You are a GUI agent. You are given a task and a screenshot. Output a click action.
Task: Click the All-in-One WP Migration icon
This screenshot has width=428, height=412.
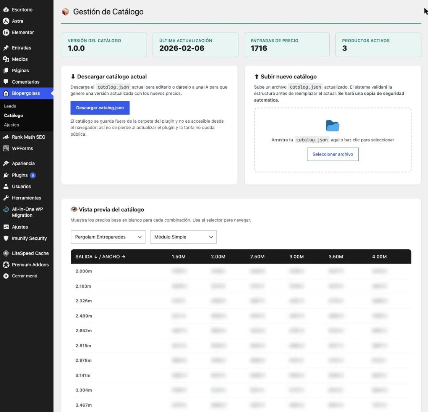pos(6,209)
